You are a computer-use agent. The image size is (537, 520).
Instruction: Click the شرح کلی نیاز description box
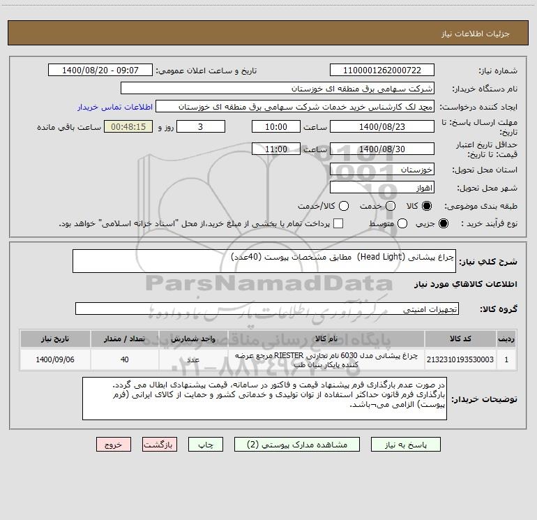click(264, 261)
